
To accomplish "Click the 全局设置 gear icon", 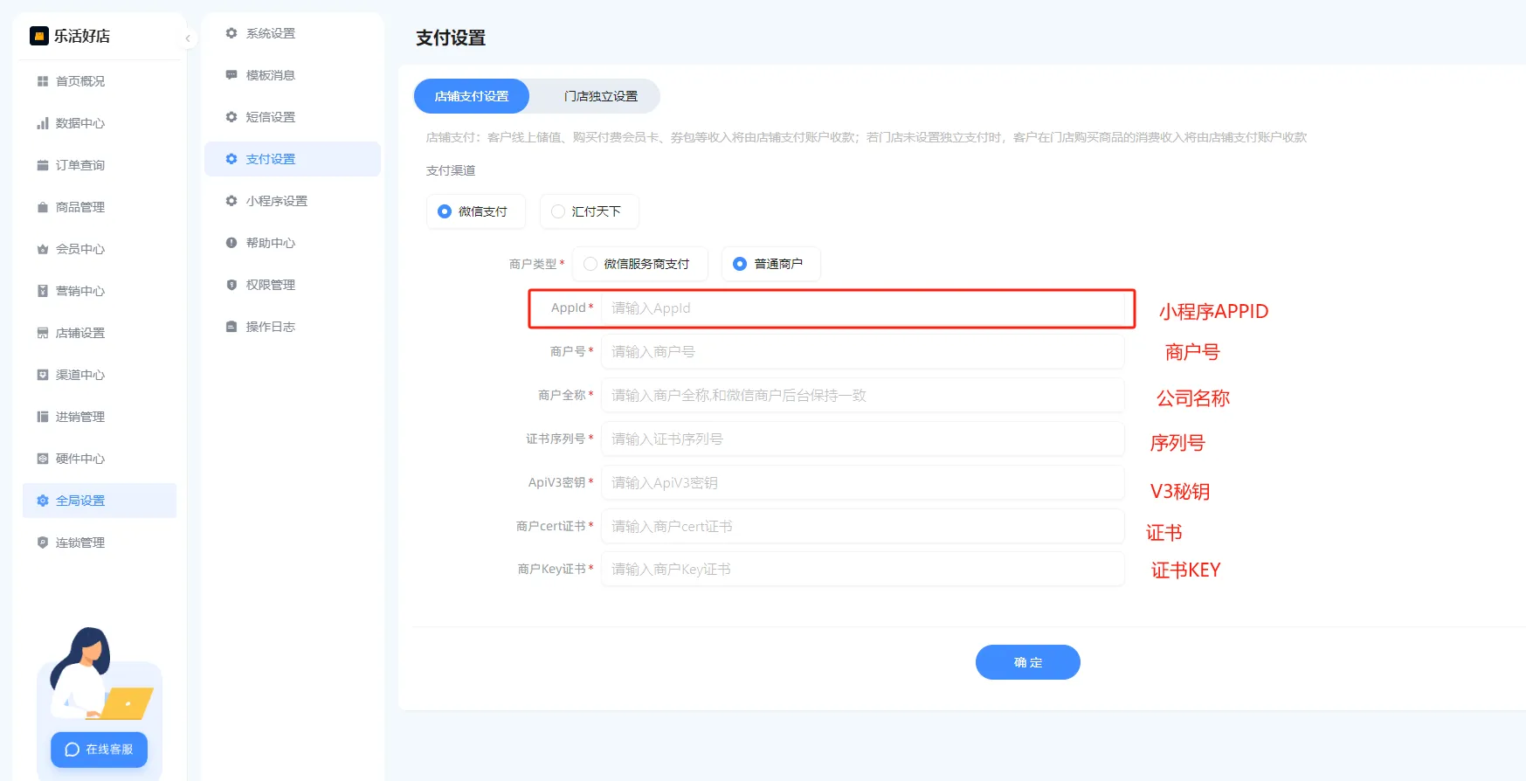I will coord(43,501).
